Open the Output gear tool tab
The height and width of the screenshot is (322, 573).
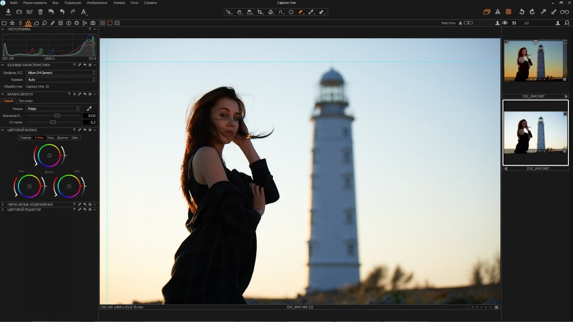(x=77, y=23)
